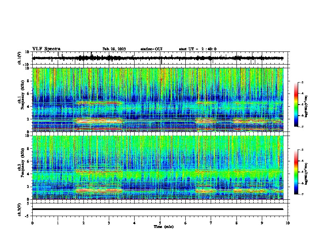
Task: Click the time axis tick label "5"
Action: click(x=160, y=223)
